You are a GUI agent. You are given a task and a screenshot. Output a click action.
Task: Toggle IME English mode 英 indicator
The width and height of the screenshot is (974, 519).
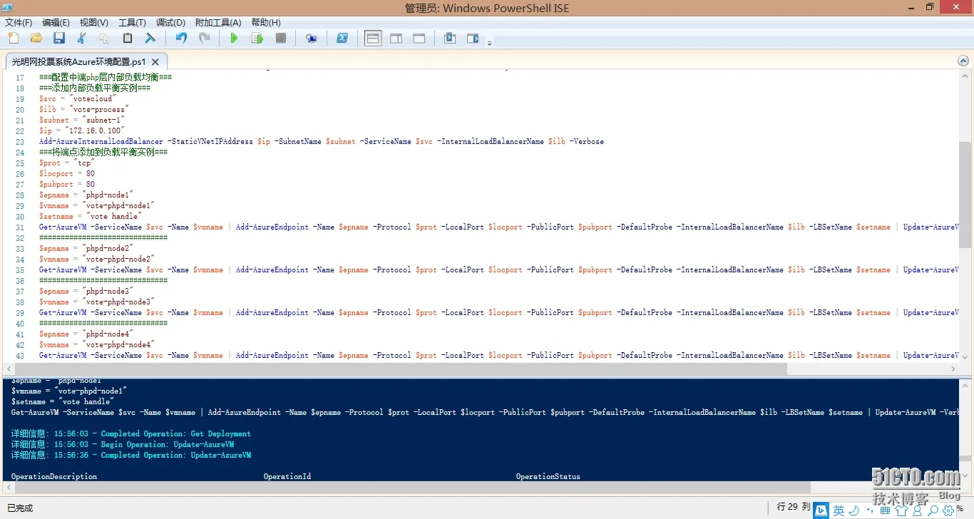839,510
